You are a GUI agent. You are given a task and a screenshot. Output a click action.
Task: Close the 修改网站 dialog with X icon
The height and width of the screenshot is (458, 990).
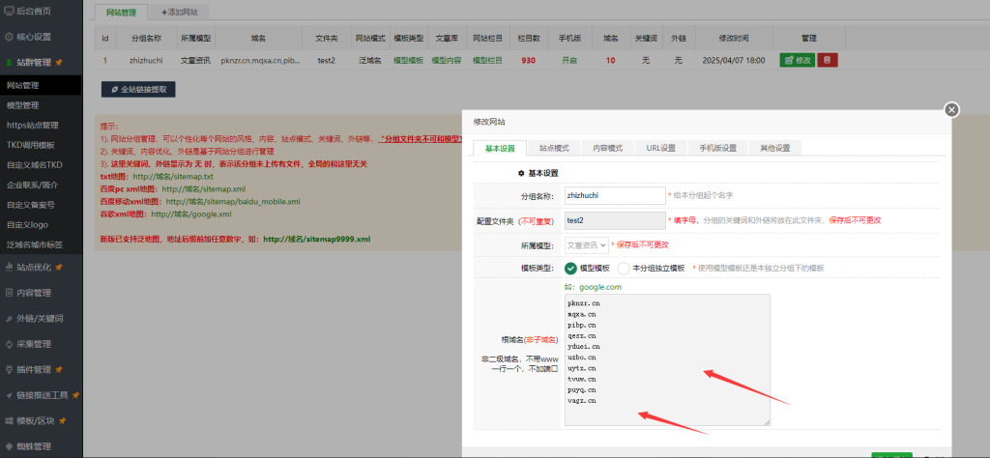(951, 110)
